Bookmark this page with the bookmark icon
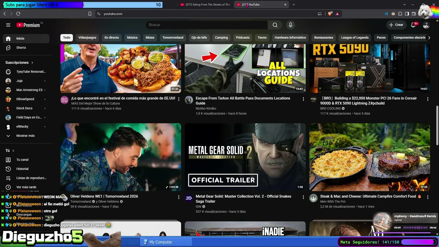This screenshot has height=247, width=439. pyautogui.click(x=90, y=14)
